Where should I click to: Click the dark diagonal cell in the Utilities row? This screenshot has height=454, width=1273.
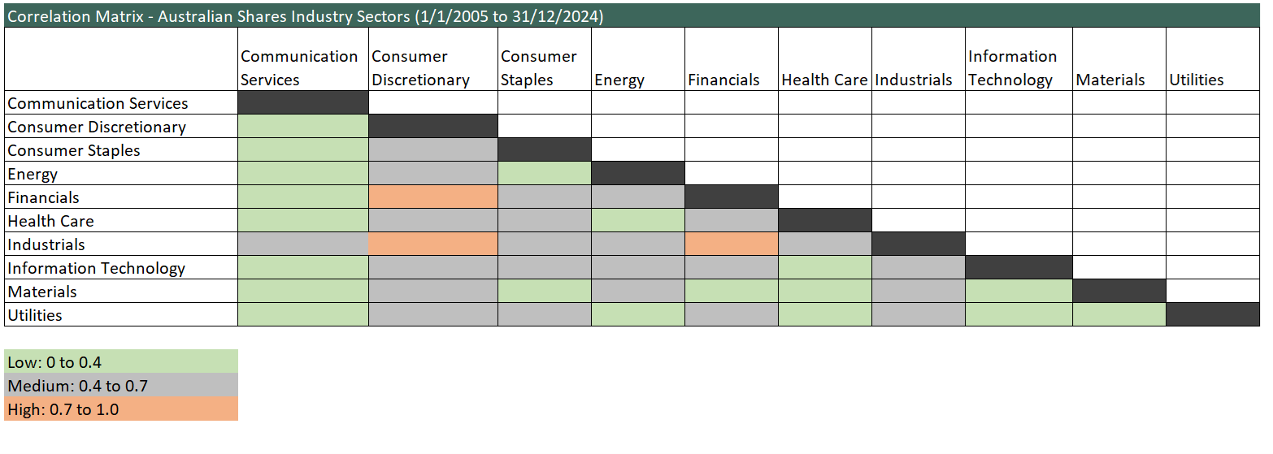1213,315
